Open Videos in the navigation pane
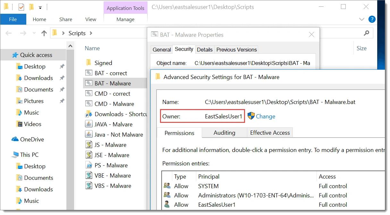The height and width of the screenshot is (215, 390). (x=32, y=124)
